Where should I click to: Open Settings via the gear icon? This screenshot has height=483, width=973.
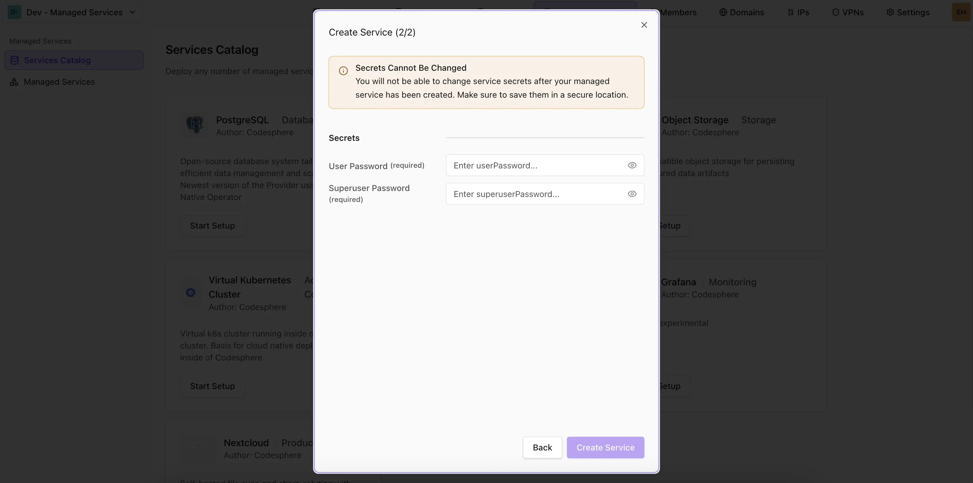(x=890, y=12)
